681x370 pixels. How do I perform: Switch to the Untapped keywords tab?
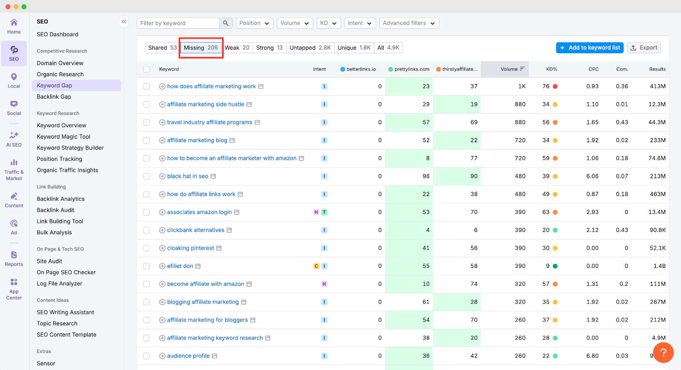[x=310, y=48]
